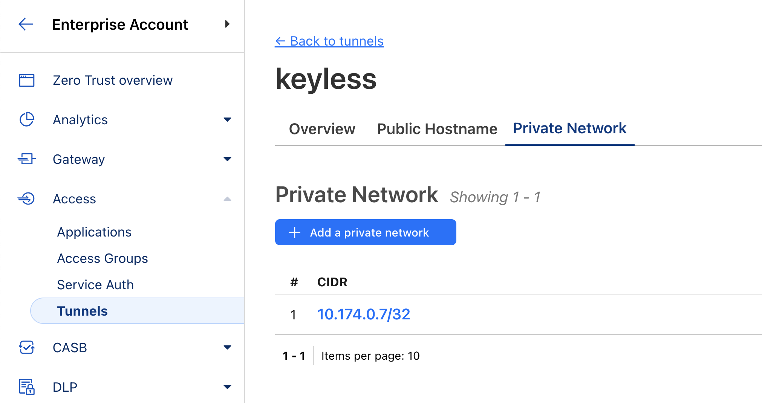Select Tunnels in the Access menu
This screenshot has width=762, height=403.
click(82, 311)
